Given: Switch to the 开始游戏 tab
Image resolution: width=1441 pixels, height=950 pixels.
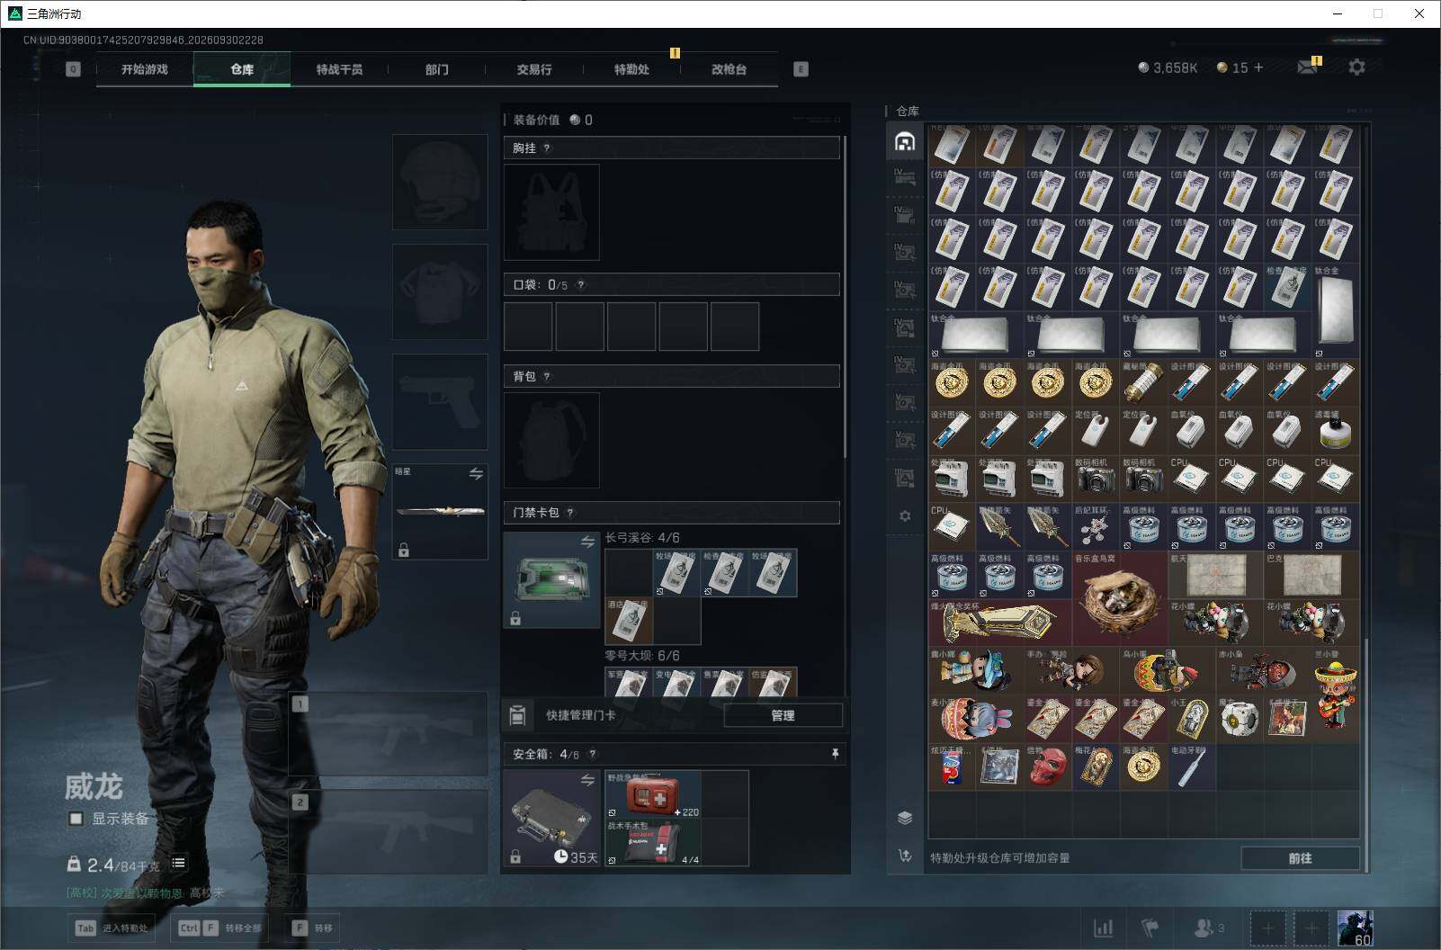Looking at the screenshot, I should (x=144, y=69).
